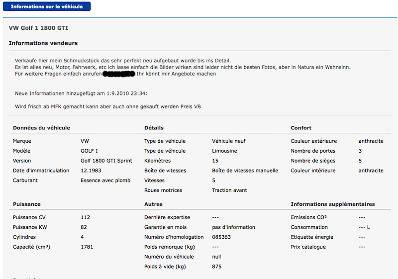Click the Consommation '--- L' value
This screenshot has width=398, height=279.
pyautogui.click(x=364, y=227)
